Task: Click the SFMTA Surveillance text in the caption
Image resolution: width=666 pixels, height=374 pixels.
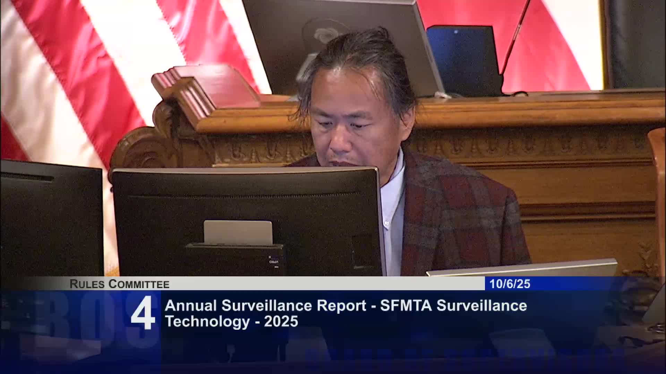Action: pyautogui.click(x=453, y=306)
